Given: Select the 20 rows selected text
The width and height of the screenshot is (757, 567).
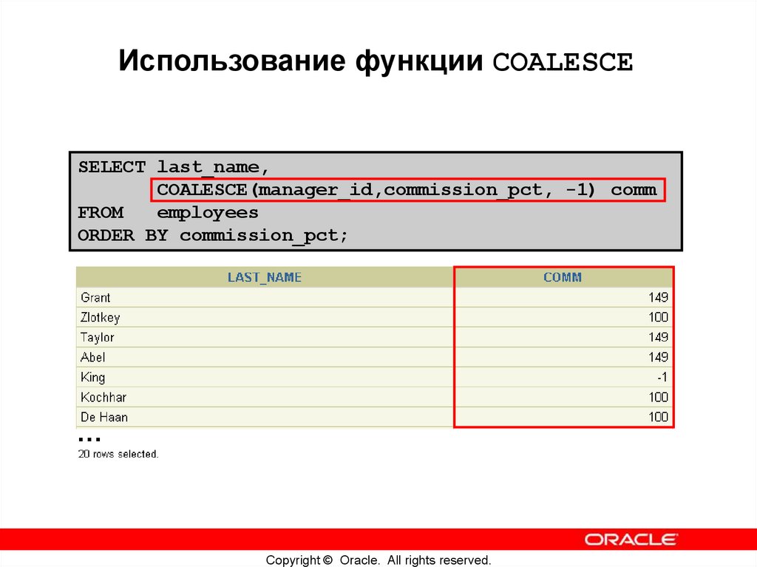Looking at the screenshot, I should (118, 454).
